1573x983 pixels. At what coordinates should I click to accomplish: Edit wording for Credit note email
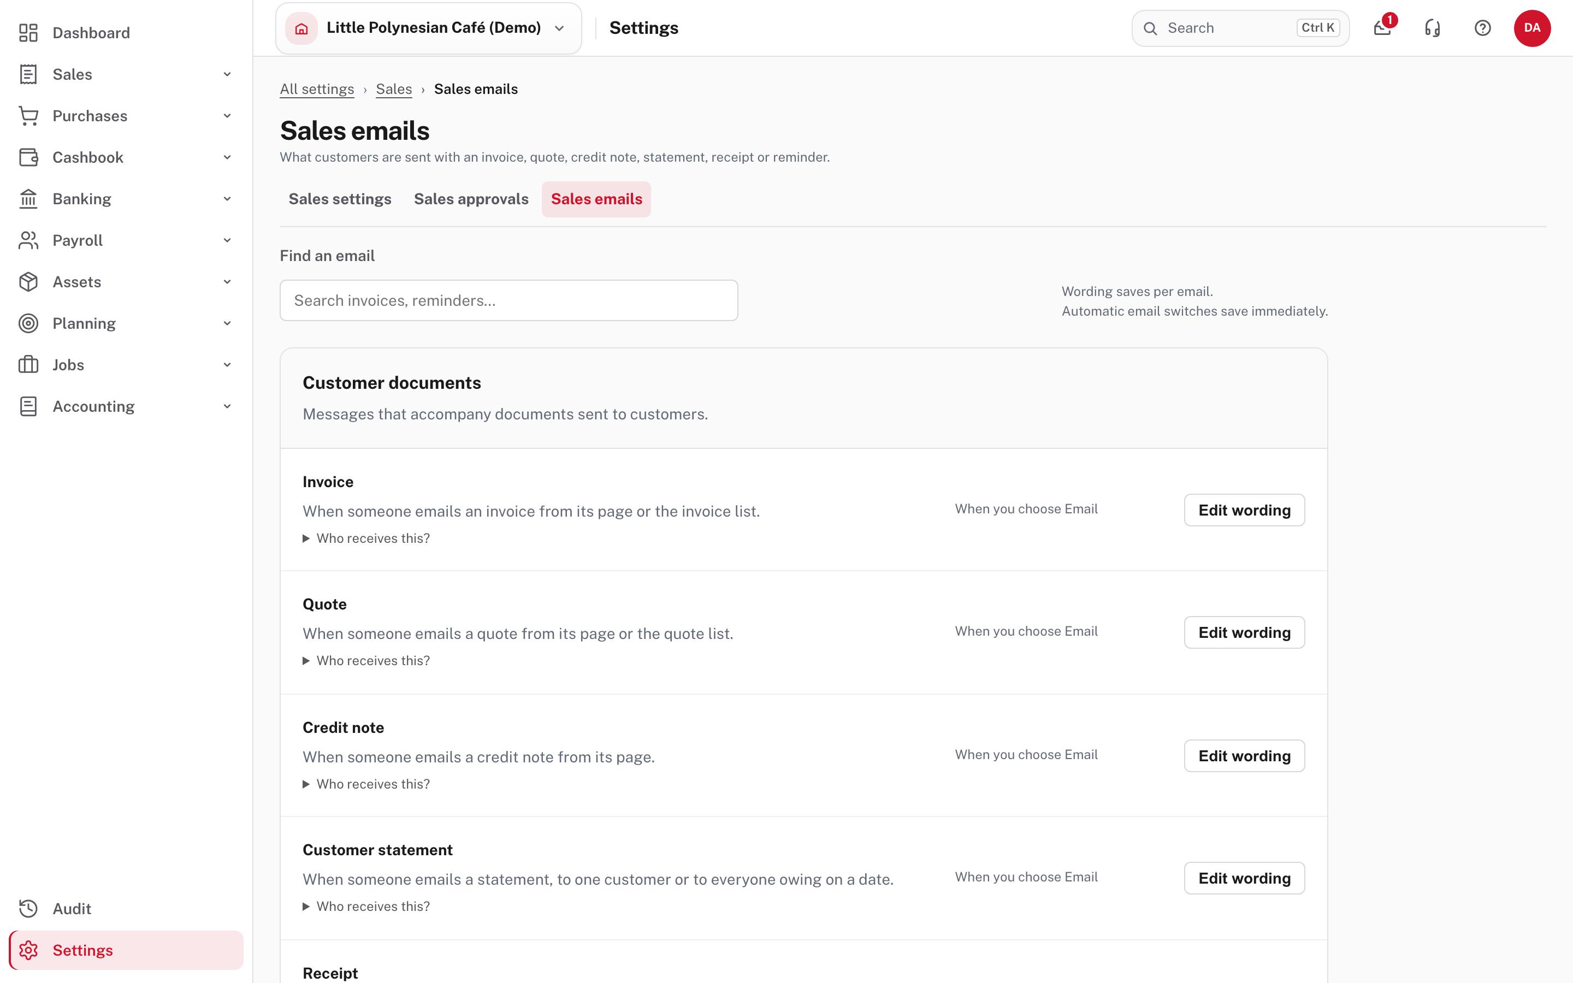pos(1244,756)
